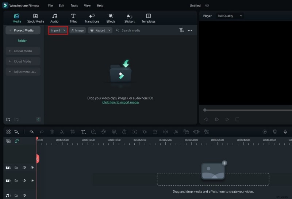This screenshot has width=292, height=199.
Task: Switch to the Audio tab
Action: [x=54, y=18]
